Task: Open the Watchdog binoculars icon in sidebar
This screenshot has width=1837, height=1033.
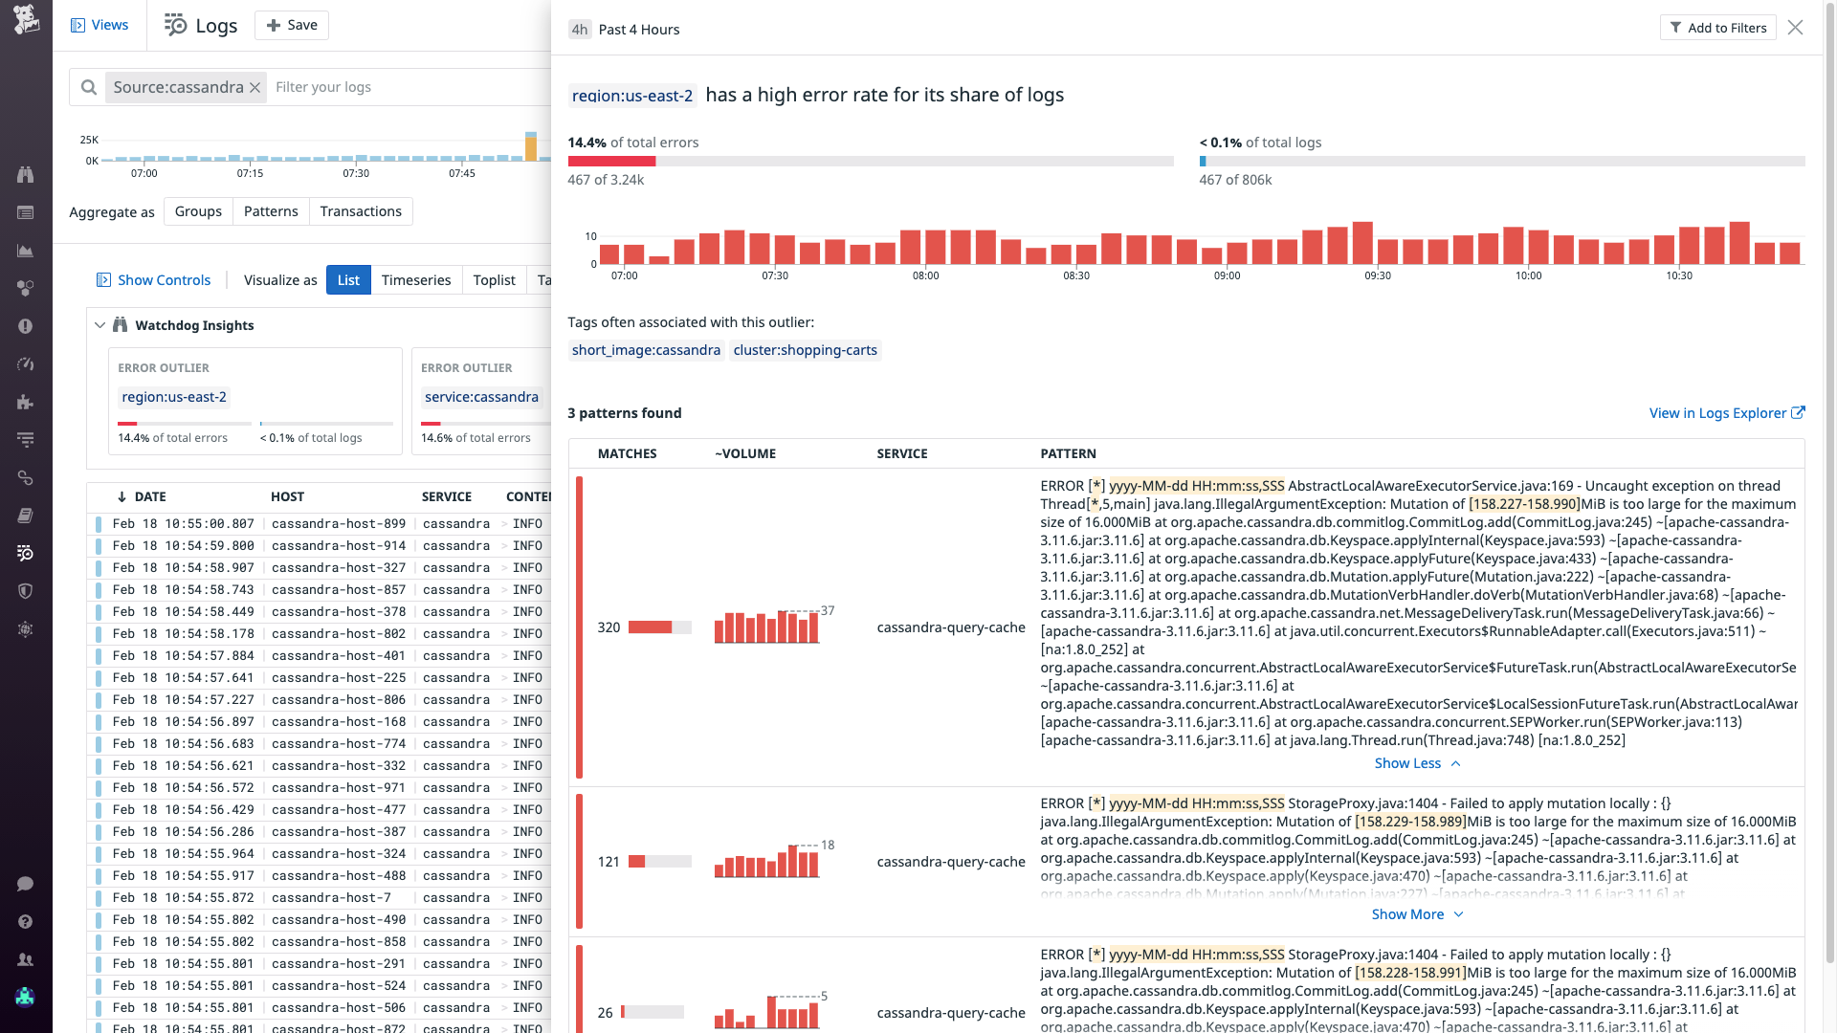Action: (x=26, y=175)
